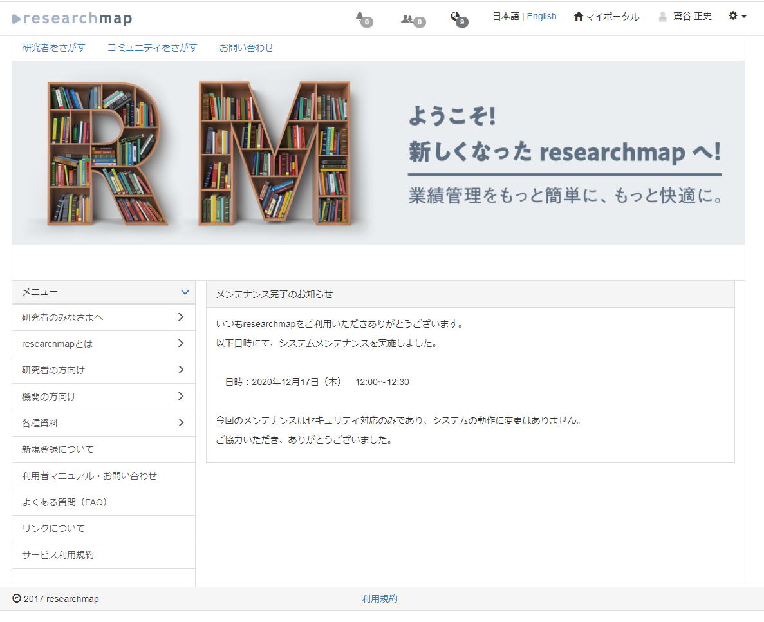Click the 利用規約 footer link
Image resolution: width=764 pixels, height=622 pixels.
tap(380, 599)
